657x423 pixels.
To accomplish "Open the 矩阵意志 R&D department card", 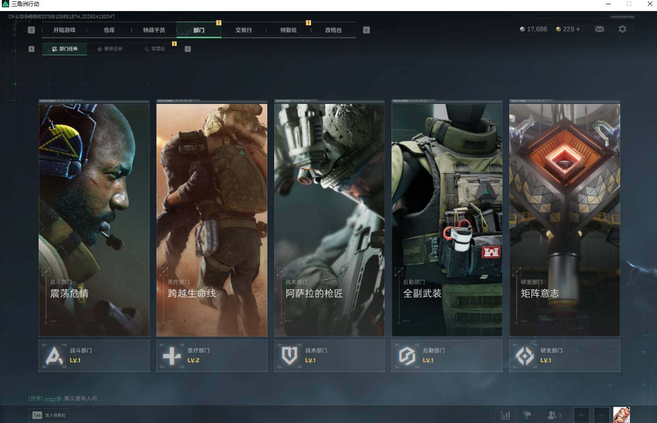I will click(x=565, y=220).
